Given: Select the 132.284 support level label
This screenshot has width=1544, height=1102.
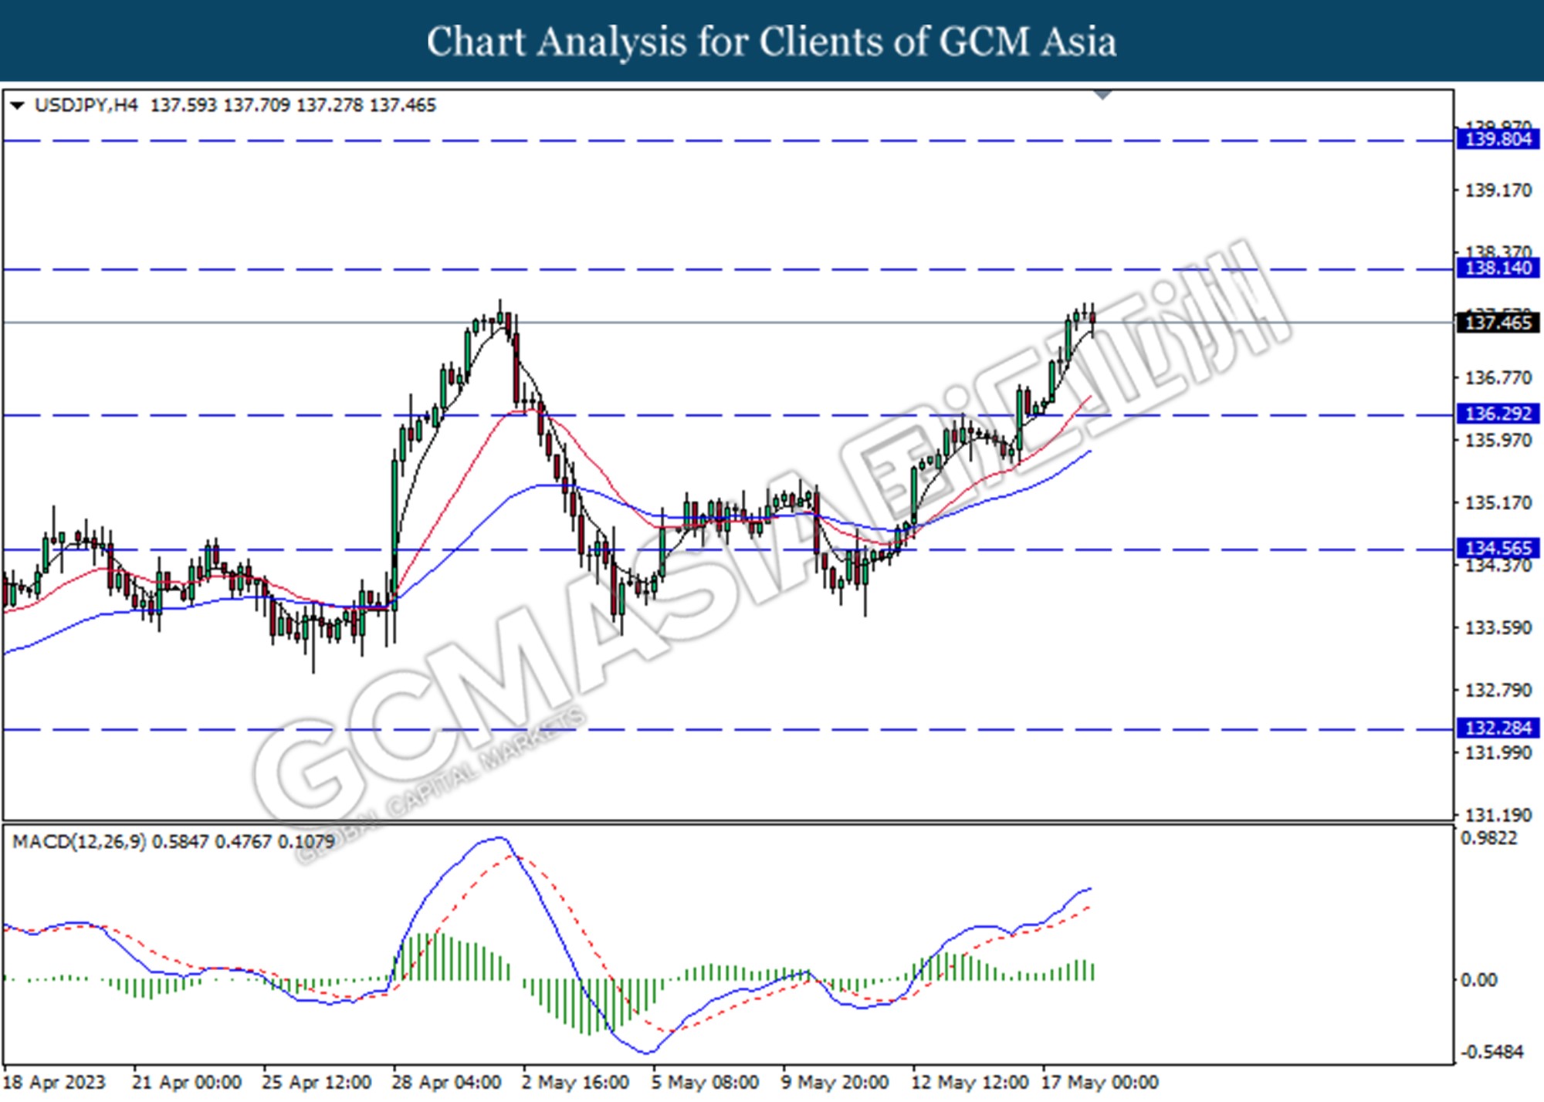Looking at the screenshot, I should click(1498, 728).
